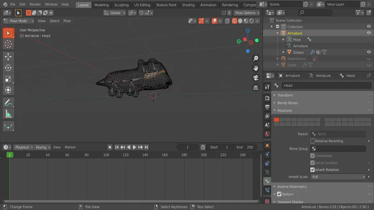This screenshot has height=210, width=374.
Task: Toggle auto keying record button
Action: (110, 147)
